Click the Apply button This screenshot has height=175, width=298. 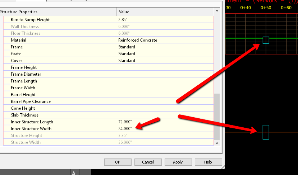178,162
